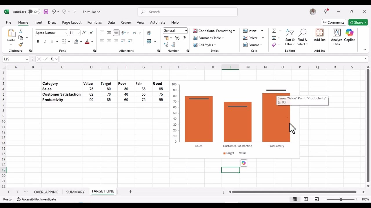This screenshot has width=371, height=208.
Task: Click the Copy icon in Clipboard group
Action: (21, 38)
